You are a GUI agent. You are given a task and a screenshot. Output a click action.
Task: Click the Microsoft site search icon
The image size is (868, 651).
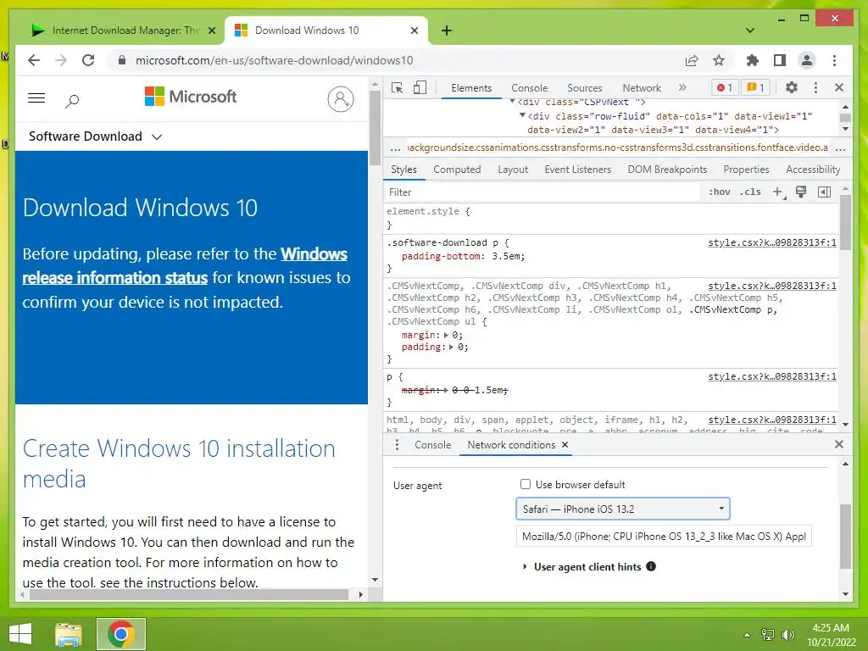pos(73,101)
